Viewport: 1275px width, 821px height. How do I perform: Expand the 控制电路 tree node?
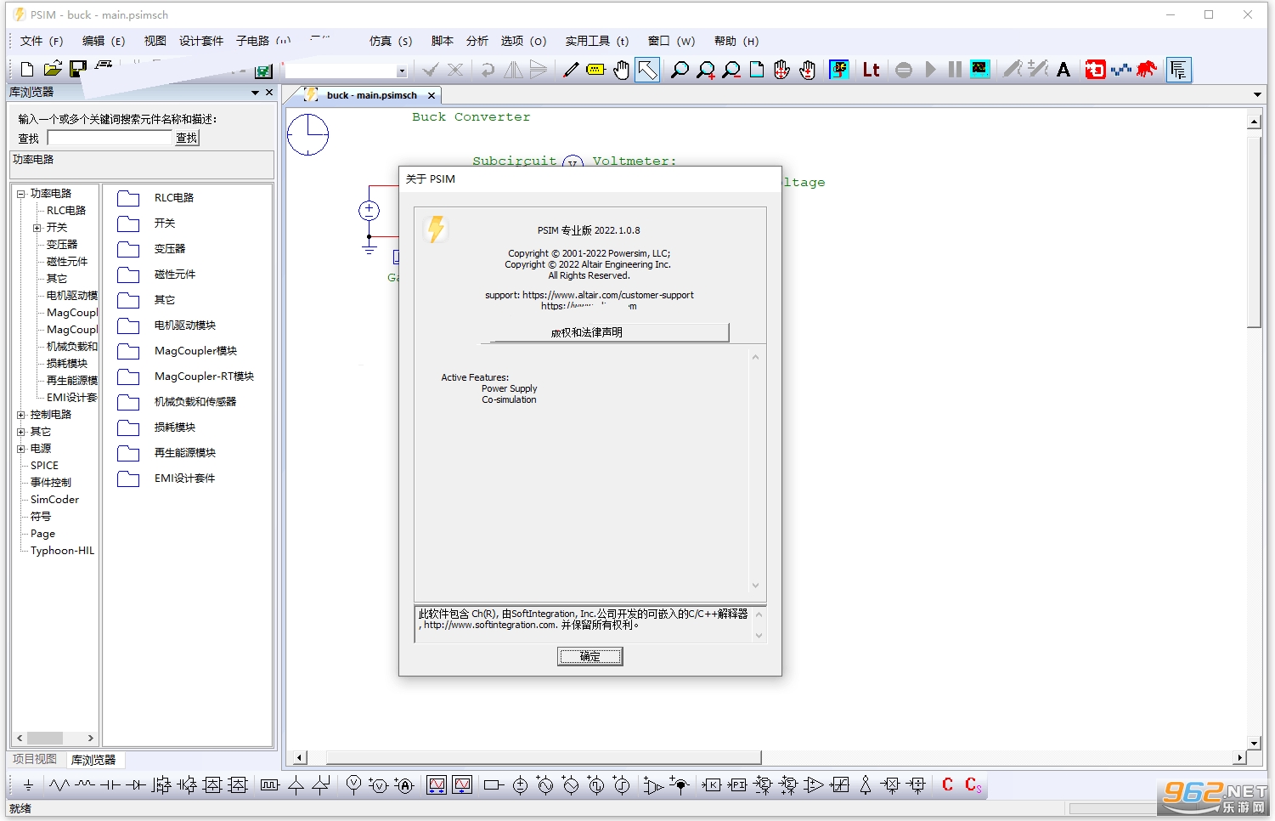coord(20,415)
